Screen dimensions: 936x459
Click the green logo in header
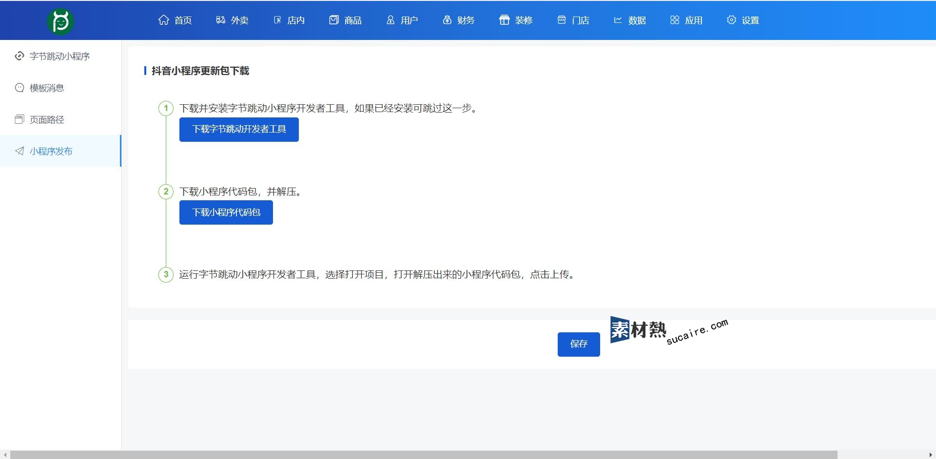(x=60, y=21)
